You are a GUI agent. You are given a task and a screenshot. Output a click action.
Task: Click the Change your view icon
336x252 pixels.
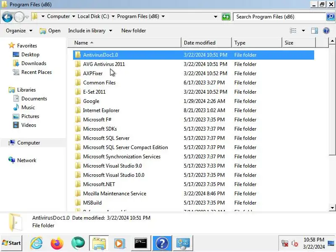pos(293,31)
